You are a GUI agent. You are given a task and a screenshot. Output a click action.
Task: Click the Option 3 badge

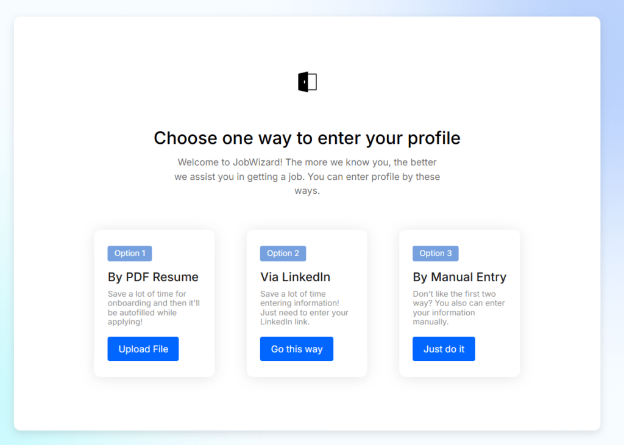(435, 253)
